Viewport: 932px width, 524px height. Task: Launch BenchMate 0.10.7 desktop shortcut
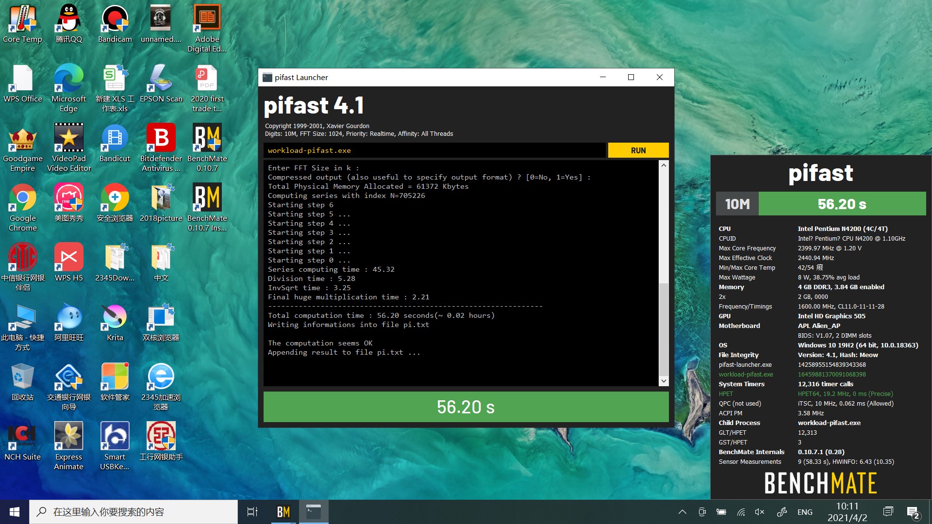point(207,147)
